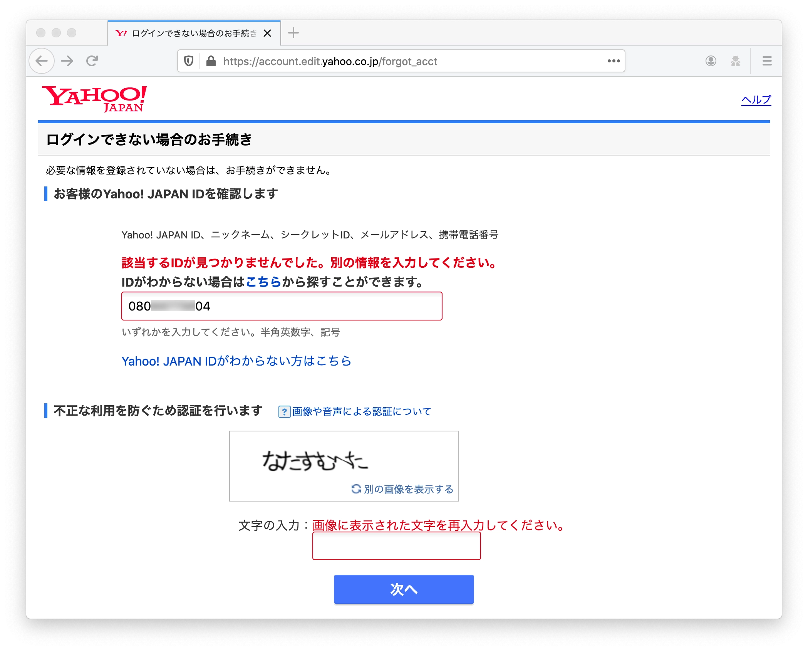Open the page actions three-dot menu
Image resolution: width=808 pixels, height=651 pixels.
pos(614,61)
